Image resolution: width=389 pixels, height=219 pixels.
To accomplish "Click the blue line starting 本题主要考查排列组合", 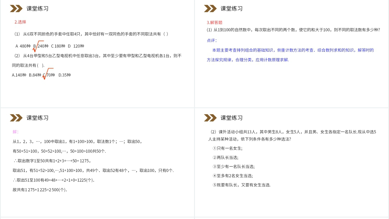I will click(293, 50).
